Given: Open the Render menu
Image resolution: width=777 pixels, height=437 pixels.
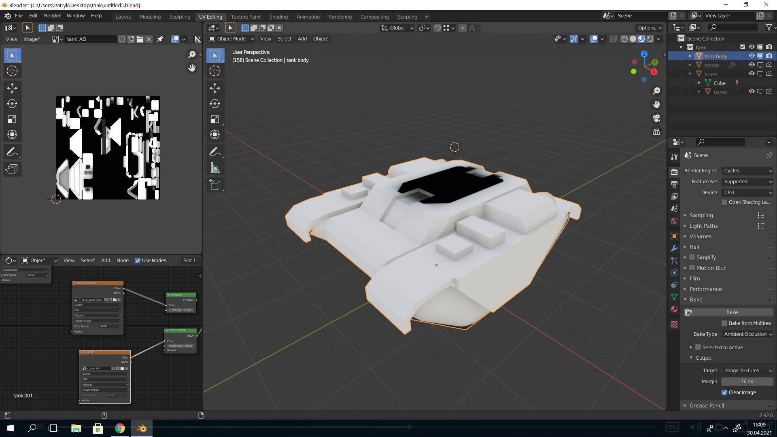Looking at the screenshot, I should tap(52, 16).
